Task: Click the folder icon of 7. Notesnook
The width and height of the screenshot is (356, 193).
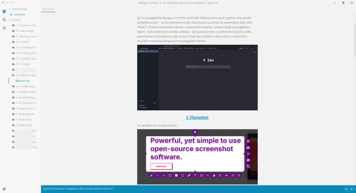Action: 13,120
